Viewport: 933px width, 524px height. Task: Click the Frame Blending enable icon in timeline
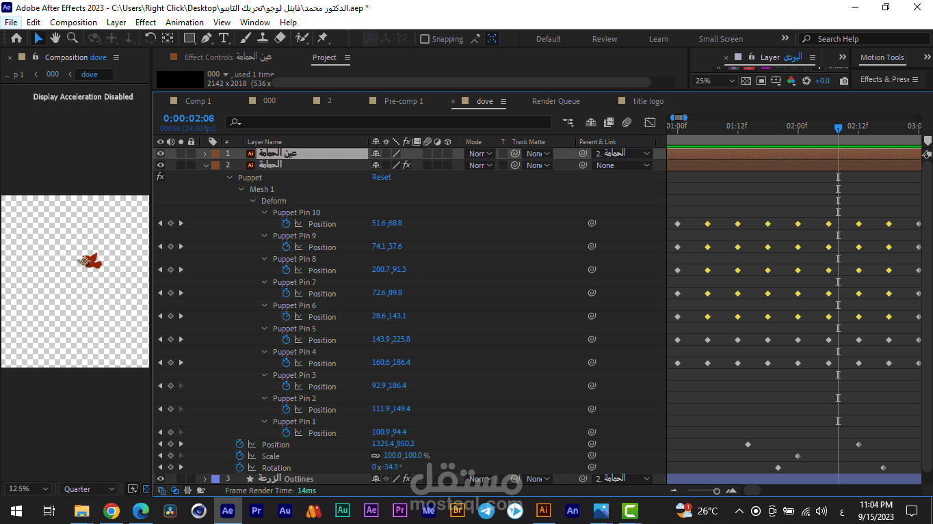(609, 122)
